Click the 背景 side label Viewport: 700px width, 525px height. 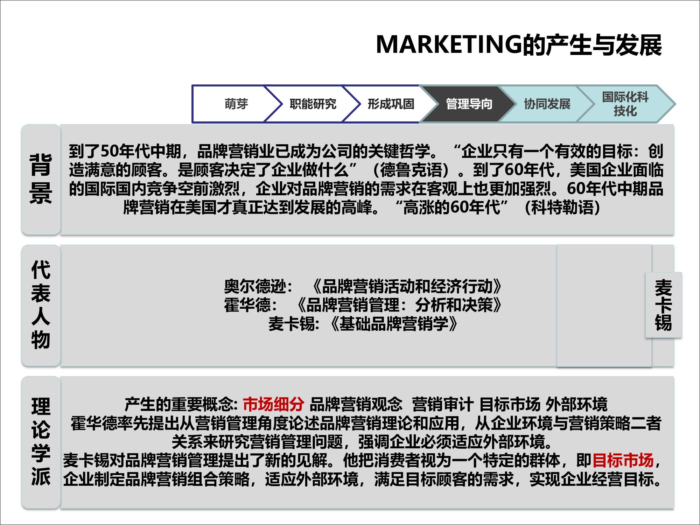click(41, 180)
